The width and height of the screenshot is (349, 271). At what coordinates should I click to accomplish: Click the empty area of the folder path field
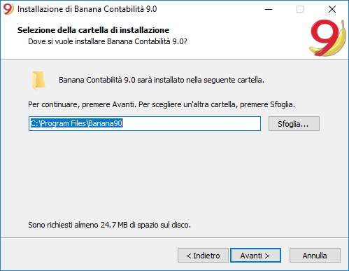tap(191, 123)
